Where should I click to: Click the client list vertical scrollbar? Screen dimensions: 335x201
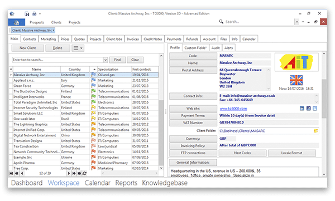(x=161, y=112)
